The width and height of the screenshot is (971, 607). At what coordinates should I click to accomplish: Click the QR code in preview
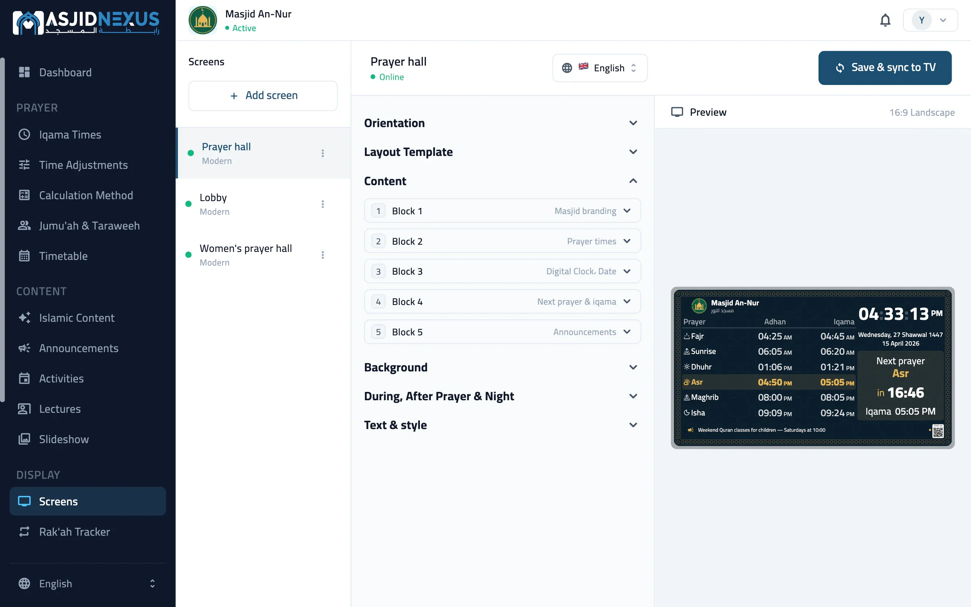(938, 431)
